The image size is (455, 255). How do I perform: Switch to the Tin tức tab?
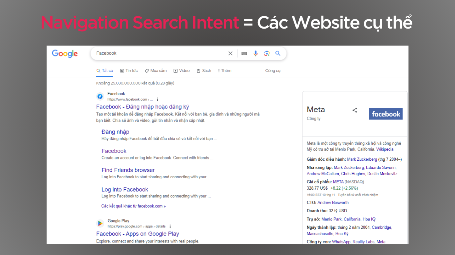click(x=129, y=71)
